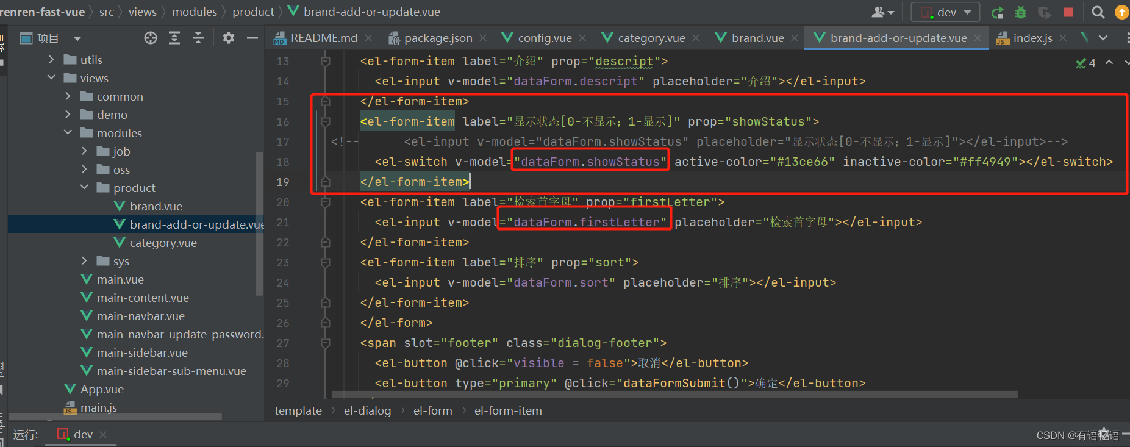Screen dimensions: 1130x447
Task: Open the user account icon menu
Action: [x=882, y=12]
